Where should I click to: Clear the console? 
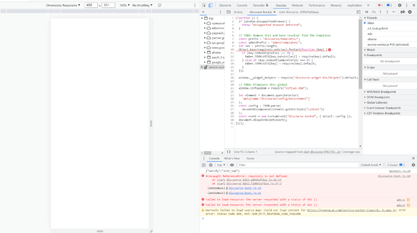pyautogui.click(x=211, y=165)
